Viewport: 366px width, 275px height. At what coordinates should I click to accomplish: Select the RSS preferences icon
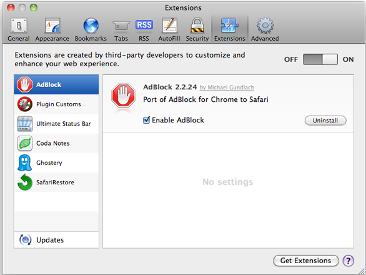point(144,29)
